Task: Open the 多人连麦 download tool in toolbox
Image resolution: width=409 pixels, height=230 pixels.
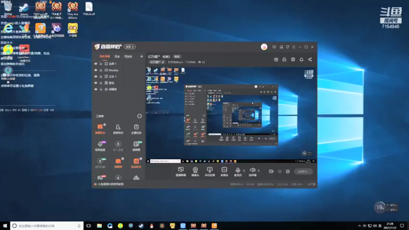Action: point(118,146)
